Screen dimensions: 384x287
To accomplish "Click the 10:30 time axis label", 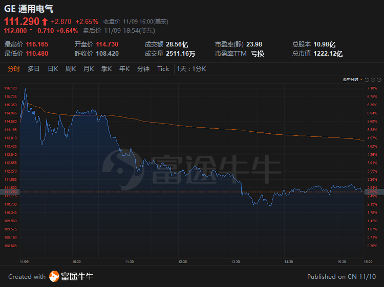I will 76,262.
